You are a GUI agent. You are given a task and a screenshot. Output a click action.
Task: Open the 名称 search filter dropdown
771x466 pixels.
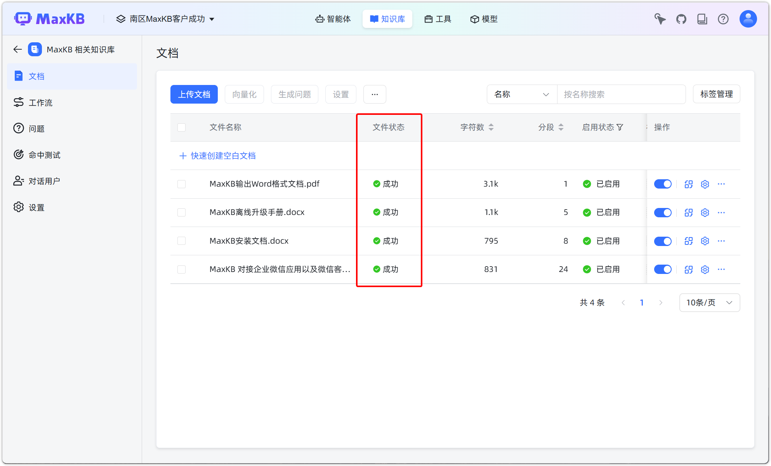521,94
